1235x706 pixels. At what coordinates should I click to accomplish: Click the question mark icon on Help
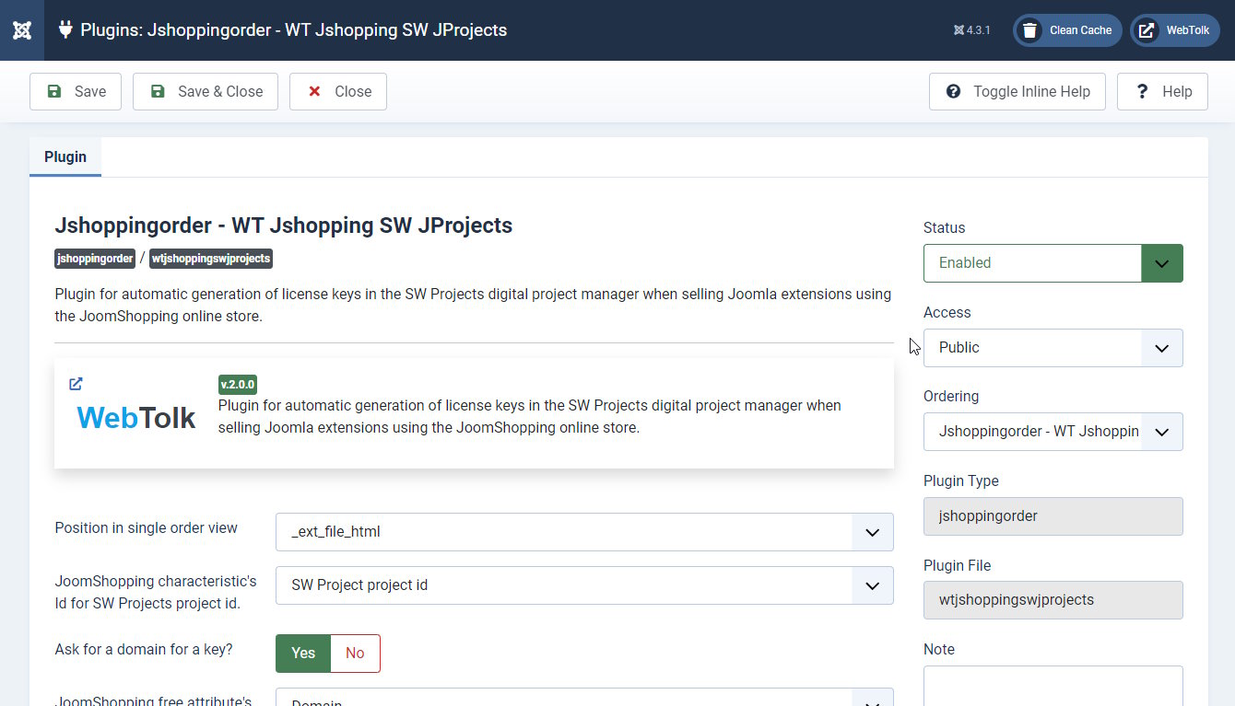pos(1142,91)
